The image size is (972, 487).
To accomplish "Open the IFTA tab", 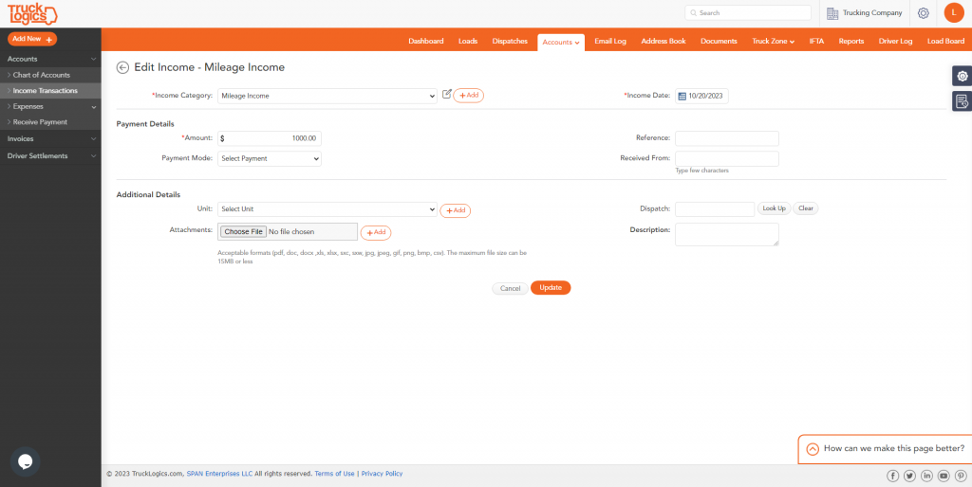I will (816, 42).
